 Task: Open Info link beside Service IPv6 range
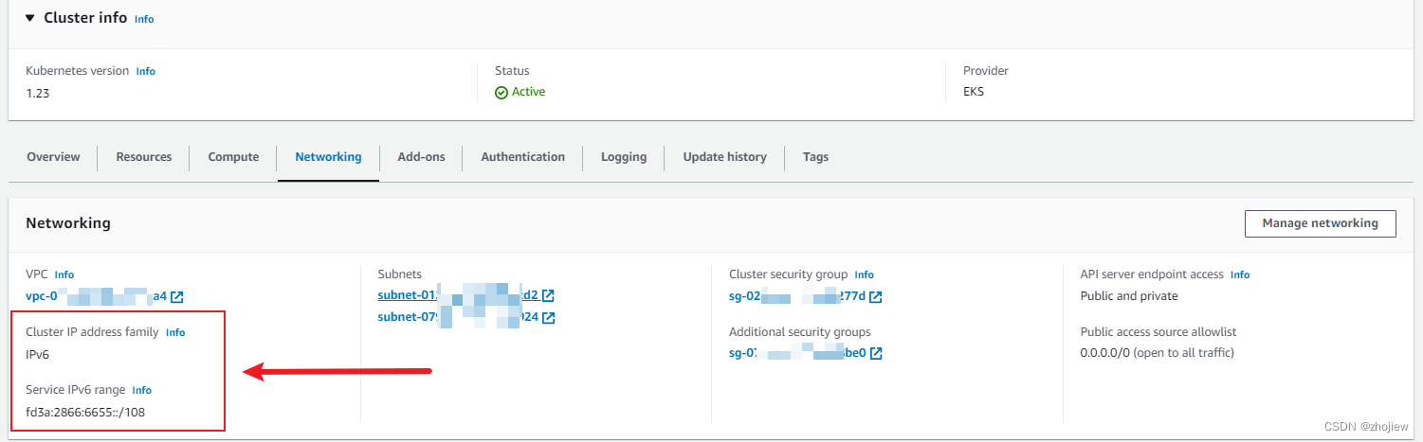tap(141, 390)
